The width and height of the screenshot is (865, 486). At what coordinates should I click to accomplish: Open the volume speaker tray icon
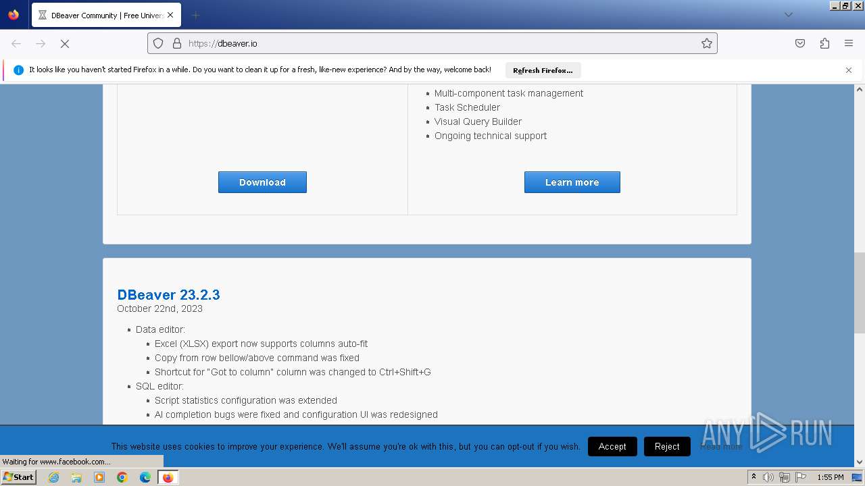pos(768,477)
